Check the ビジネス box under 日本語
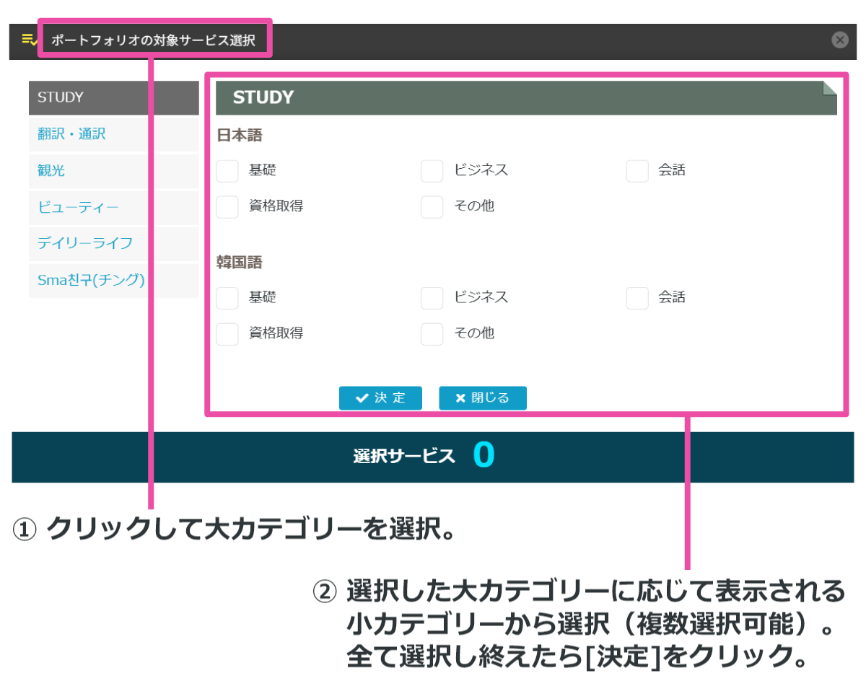 click(432, 171)
